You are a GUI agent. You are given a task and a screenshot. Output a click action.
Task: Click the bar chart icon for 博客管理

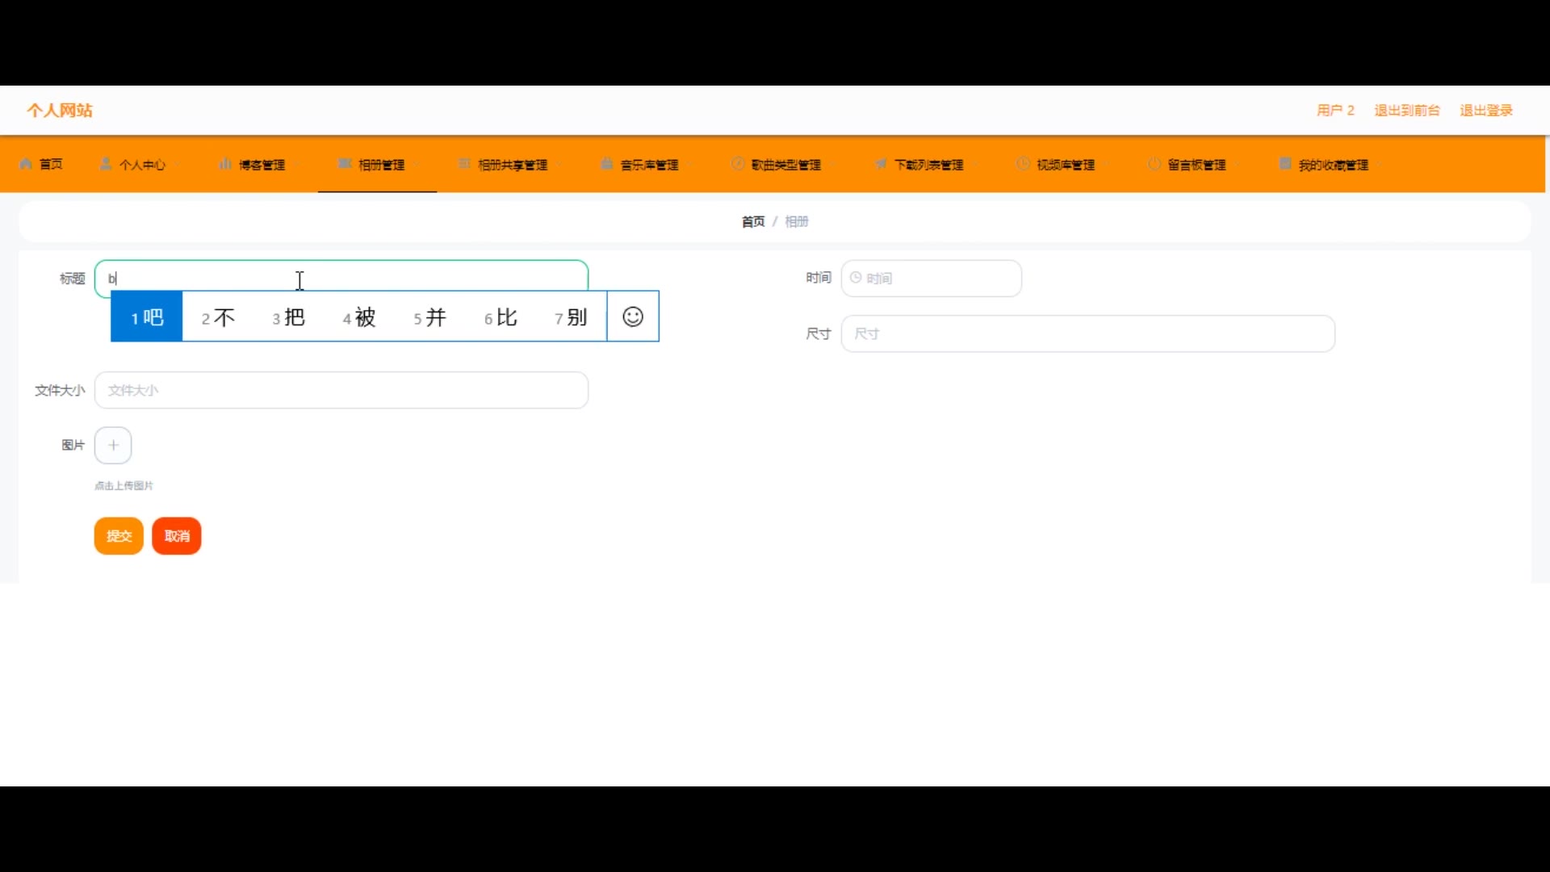tap(225, 164)
